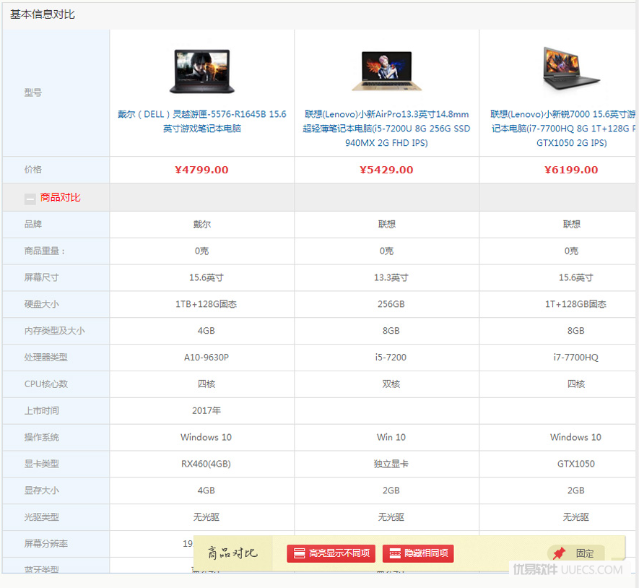Screen dimensions: 639x588
Task: Collapse the 商品对比 section toggle
Action: [30, 199]
